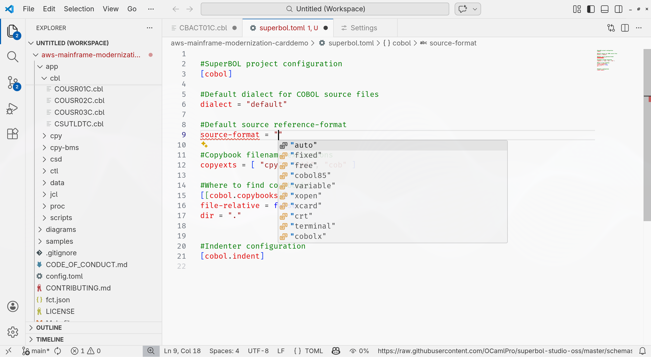Viewport: 651px width, 357px height.
Task: Click the Copilot usage 0% indicator
Action: [x=359, y=351]
